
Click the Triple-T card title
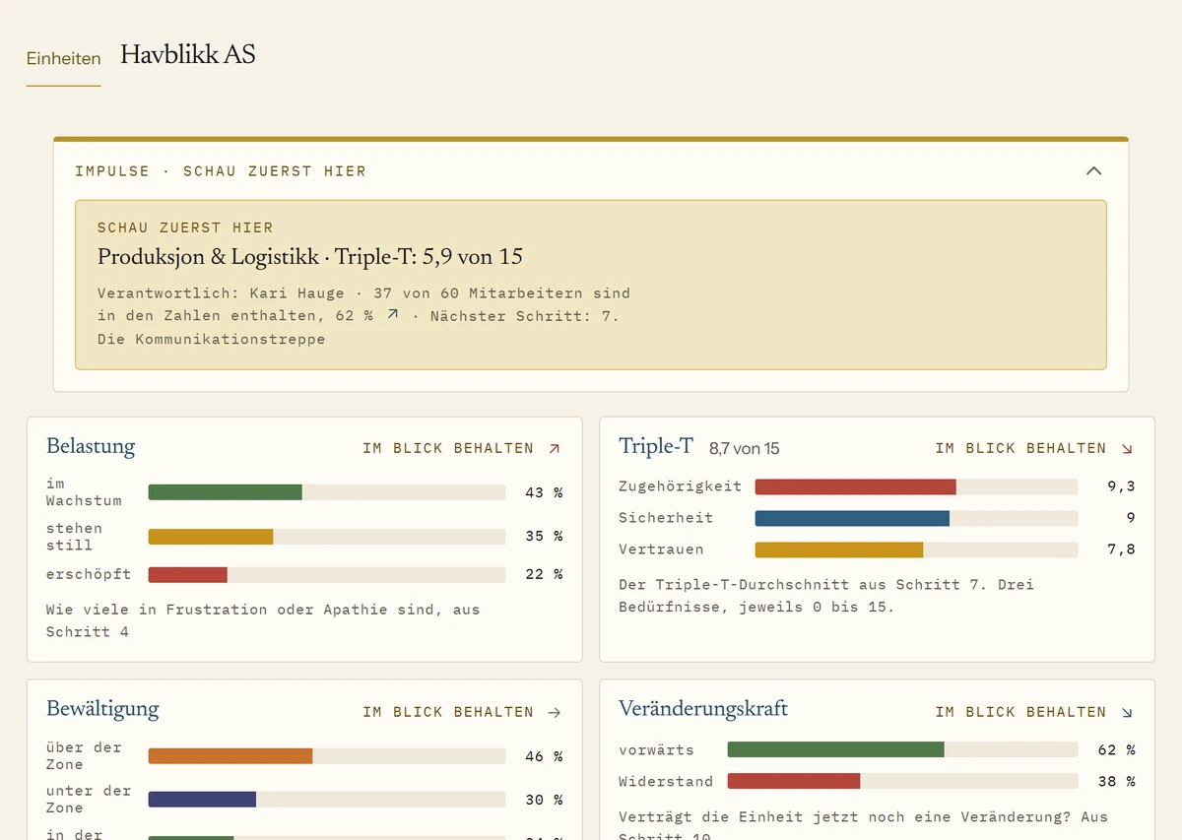(656, 446)
